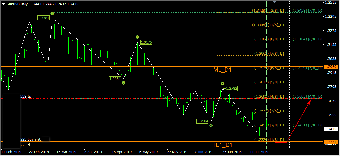This screenshot has height=156, width=340.
Task: Select the ML_D1 orange label
Action: (223, 70)
